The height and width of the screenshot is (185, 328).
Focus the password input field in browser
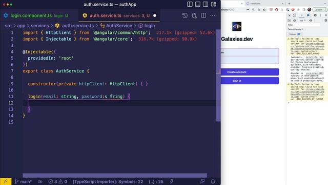coord(250,60)
